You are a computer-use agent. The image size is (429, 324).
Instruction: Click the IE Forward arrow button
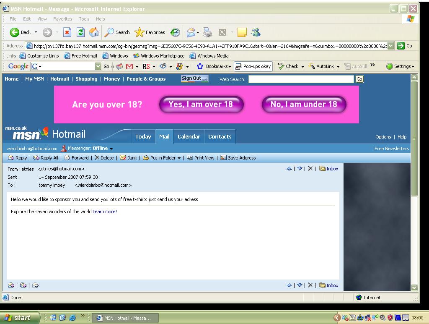click(47, 32)
